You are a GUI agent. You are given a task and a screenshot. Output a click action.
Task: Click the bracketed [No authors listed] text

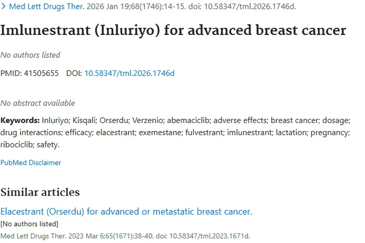(29, 224)
